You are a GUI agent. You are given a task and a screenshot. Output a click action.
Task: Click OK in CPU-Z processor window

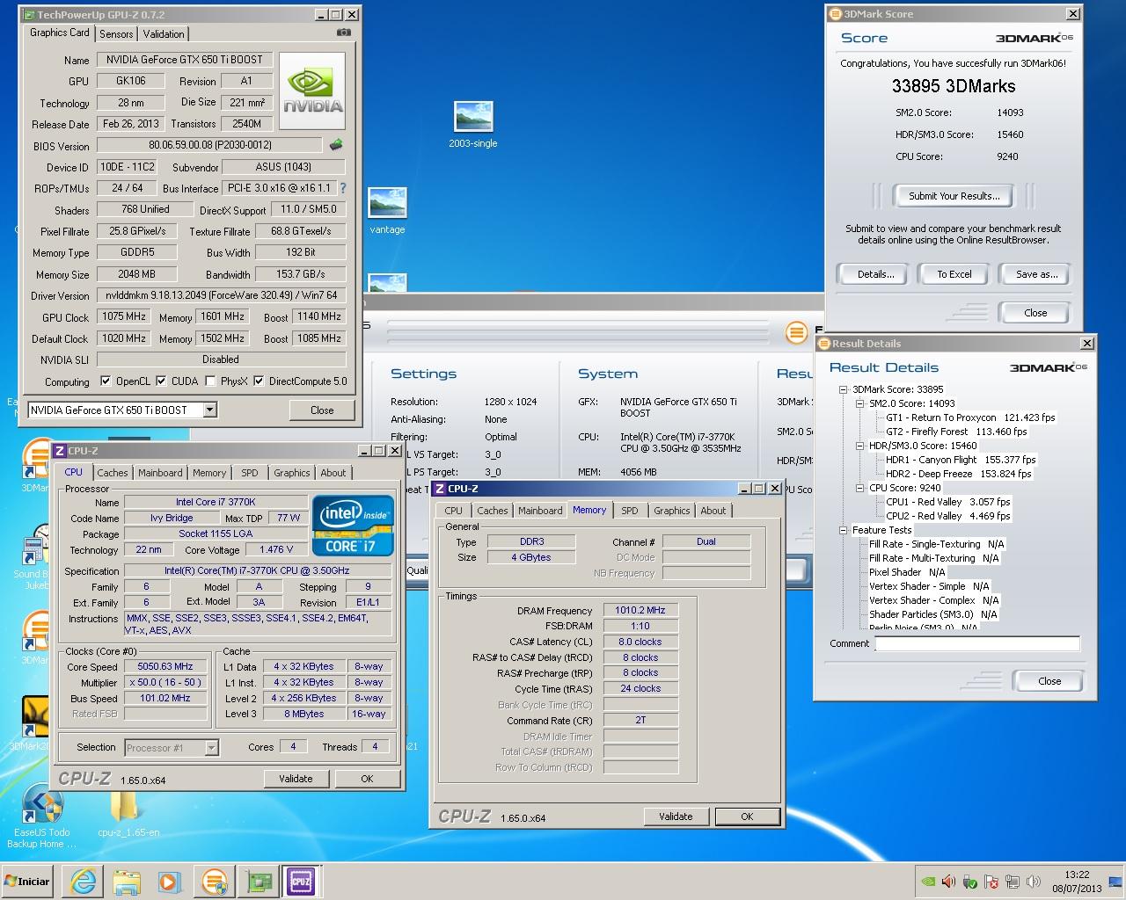[x=367, y=779]
